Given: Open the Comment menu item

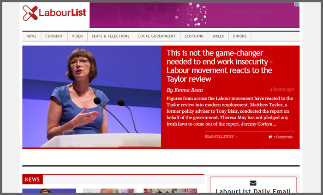Looking at the screenshot, I should [x=54, y=36].
